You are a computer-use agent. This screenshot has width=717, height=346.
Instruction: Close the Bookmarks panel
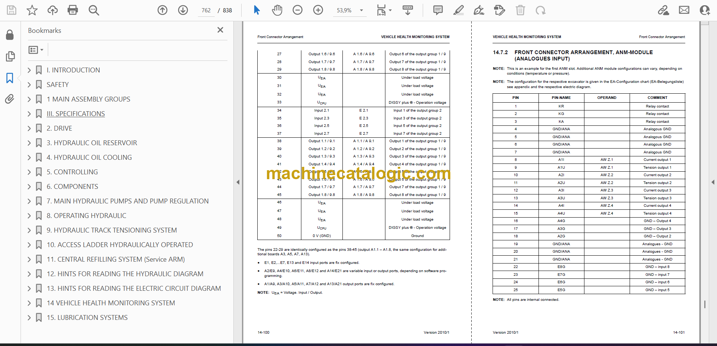click(220, 30)
